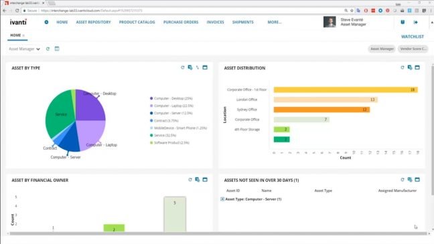Viewport: 434px width, 244px height.
Task: Open the Asset Manager dashboard dropdown
Action: pyautogui.click(x=24, y=49)
